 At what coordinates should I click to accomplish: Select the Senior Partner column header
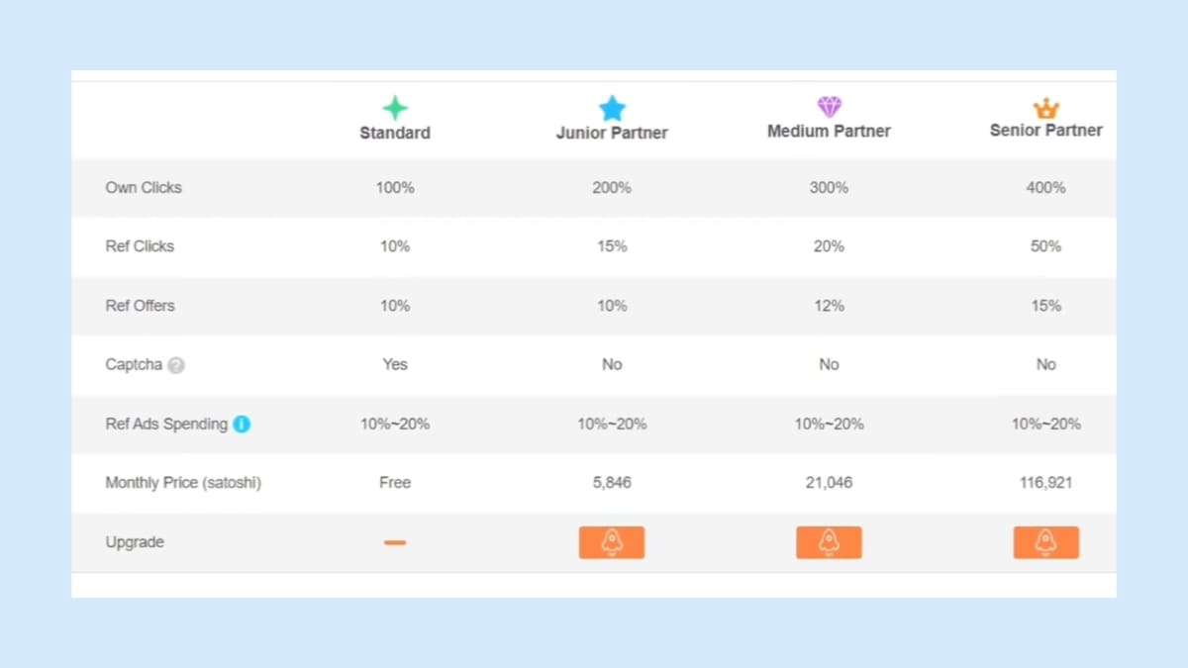point(1045,130)
